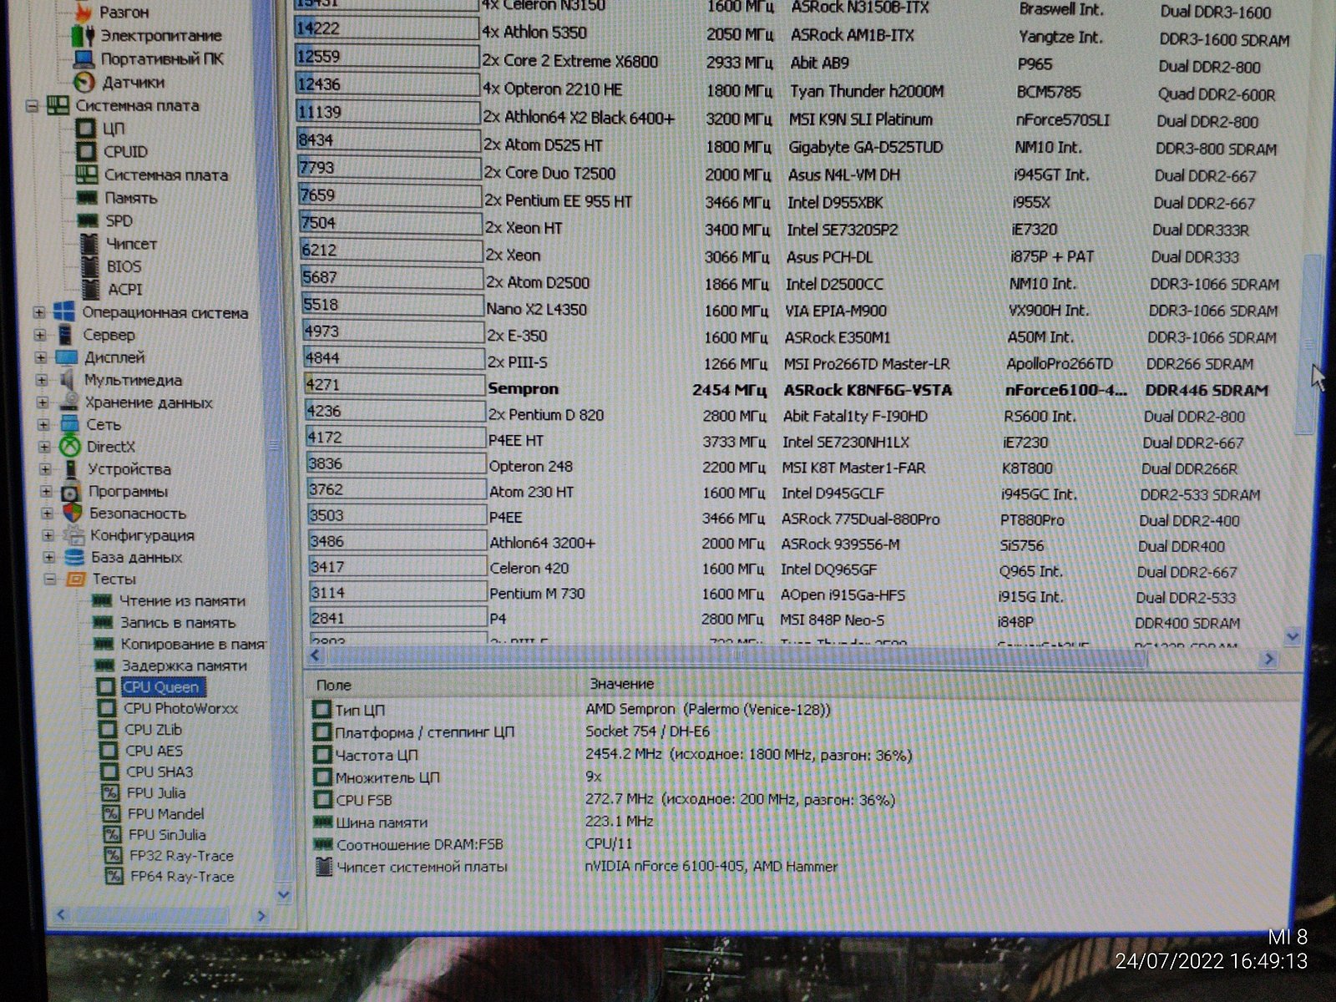Select the Программы software icon

(x=72, y=492)
